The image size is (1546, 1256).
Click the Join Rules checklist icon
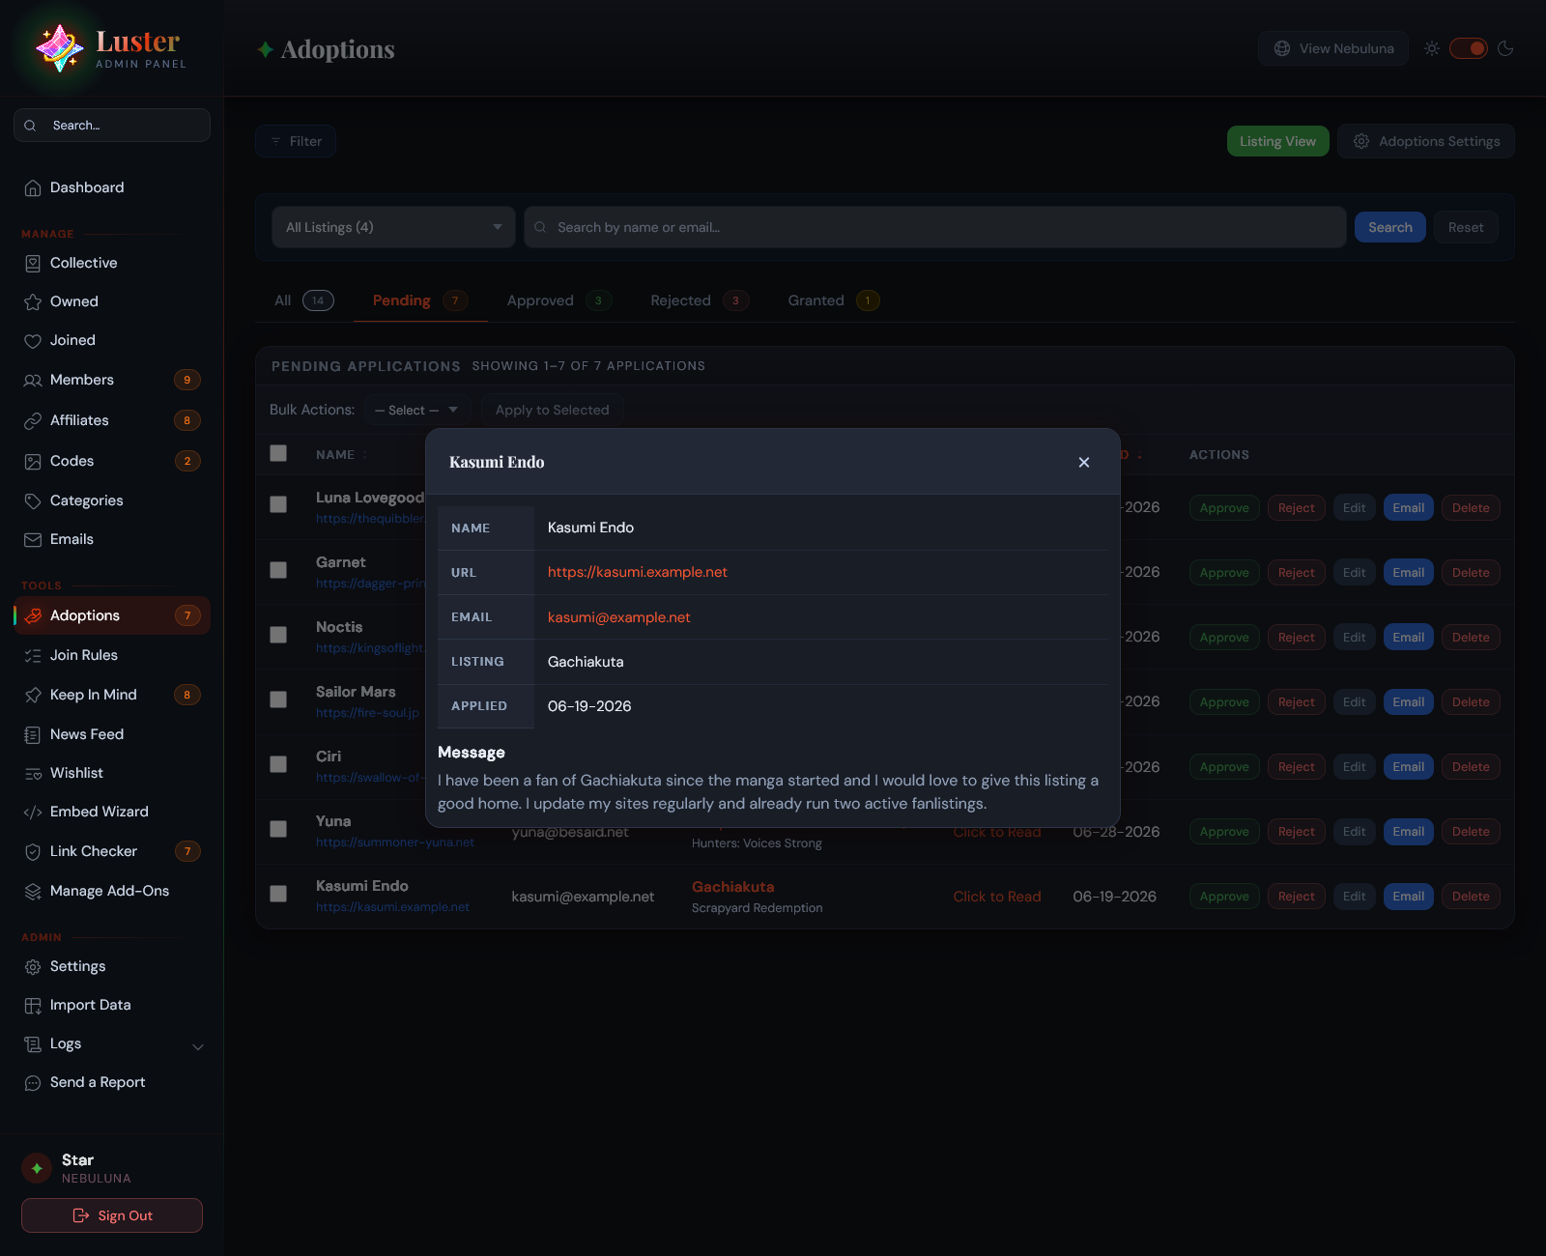tap(33, 656)
